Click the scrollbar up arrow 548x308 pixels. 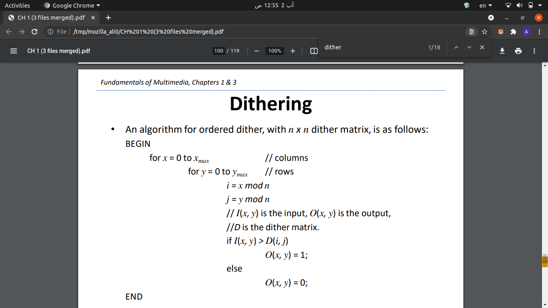[544, 65]
